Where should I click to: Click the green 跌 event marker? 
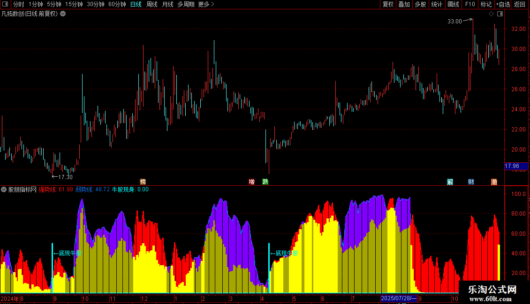click(x=265, y=182)
